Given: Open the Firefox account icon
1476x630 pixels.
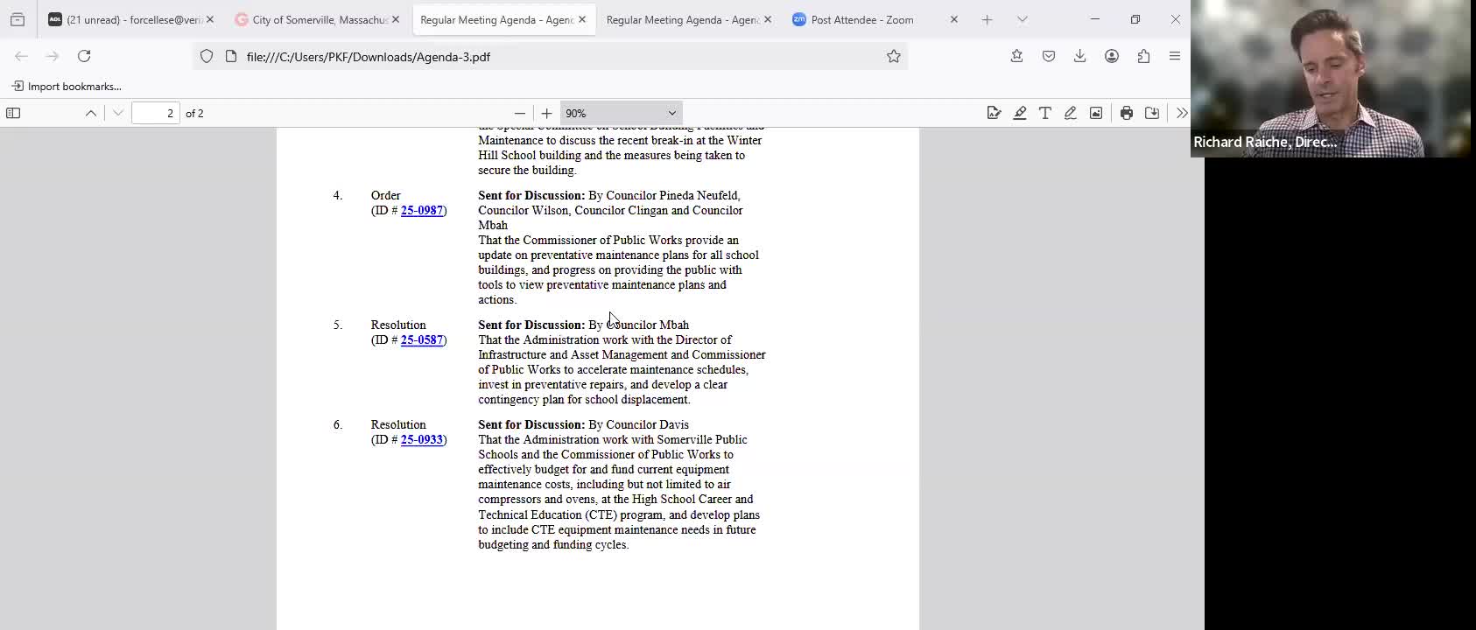Looking at the screenshot, I should (x=1112, y=56).
